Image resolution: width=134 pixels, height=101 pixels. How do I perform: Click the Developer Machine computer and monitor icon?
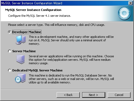pos(21,40)
